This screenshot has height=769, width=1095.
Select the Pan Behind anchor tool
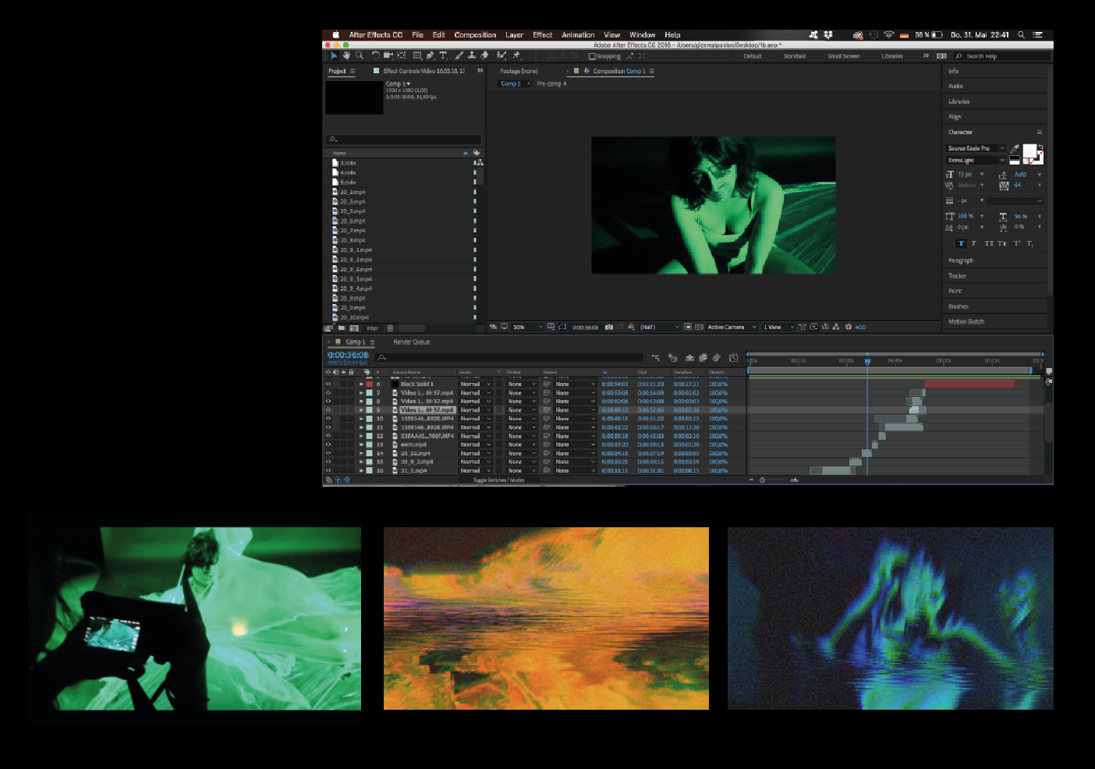[x=401, y=55]
